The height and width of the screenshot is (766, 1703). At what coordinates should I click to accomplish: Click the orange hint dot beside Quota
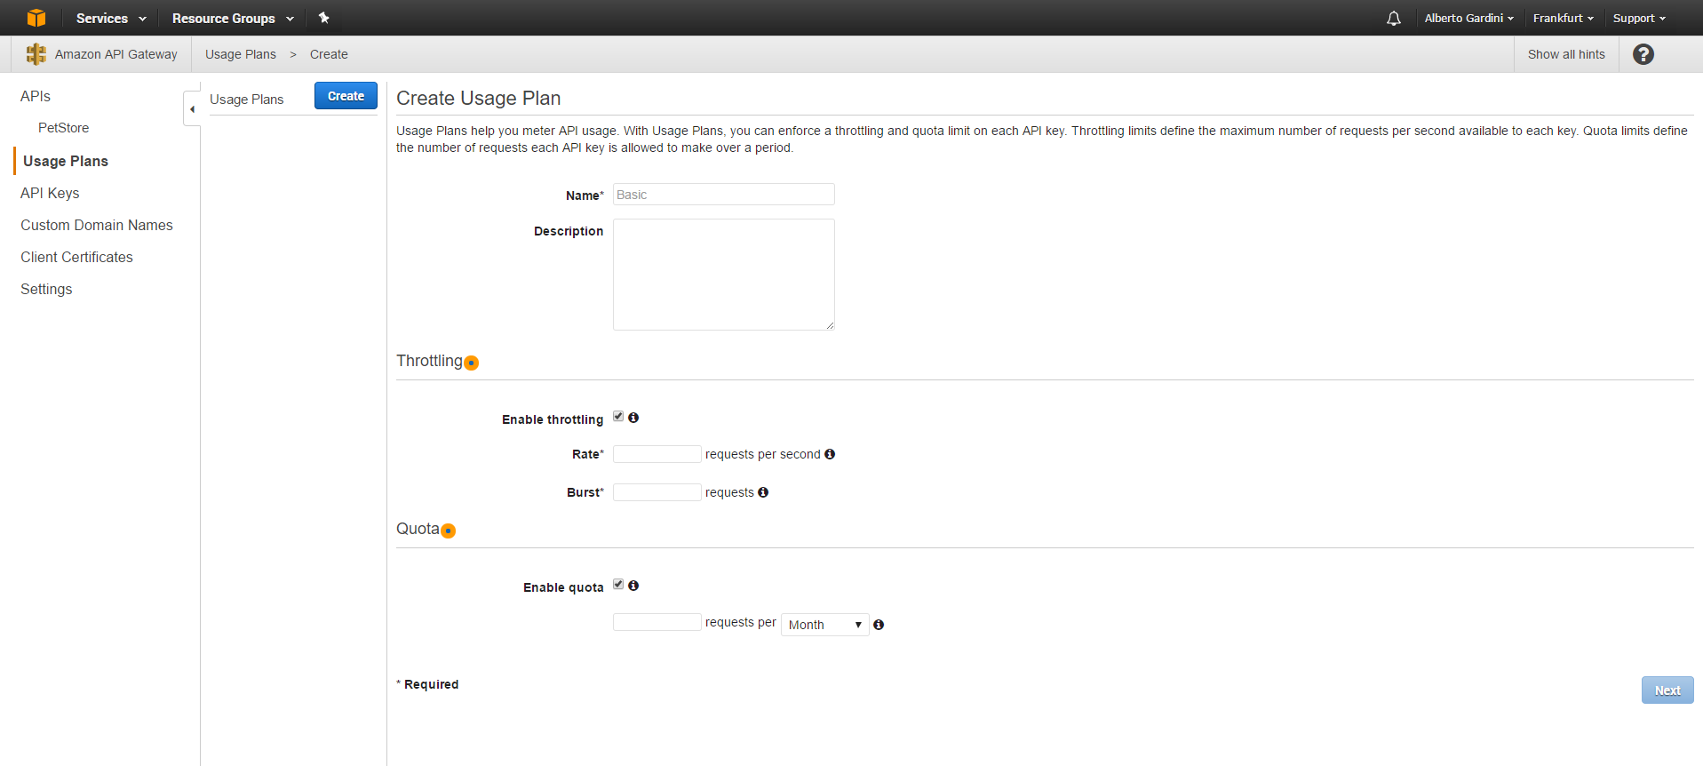pyautogui.click(x=449, y=531)
